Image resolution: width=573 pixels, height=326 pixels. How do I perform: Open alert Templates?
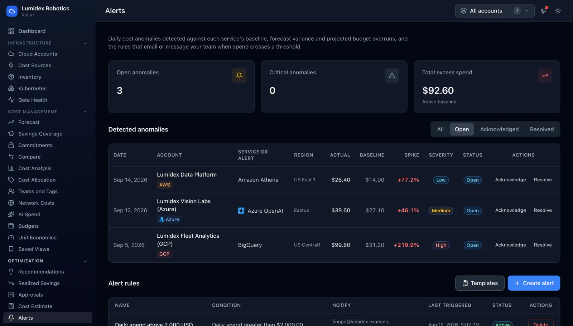point(480,283)
